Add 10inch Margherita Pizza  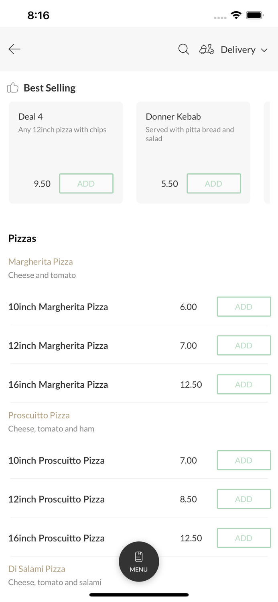244,307
